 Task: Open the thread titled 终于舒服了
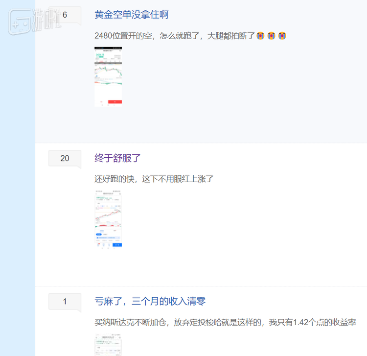[117, 158]
